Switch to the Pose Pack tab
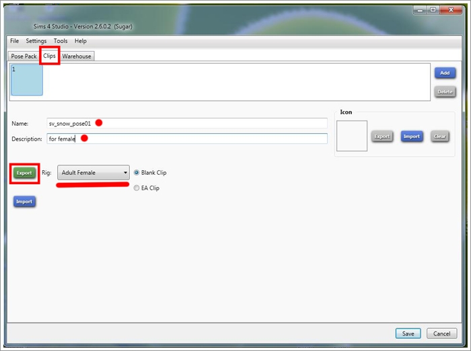The image size is (471, 351). [x=24, y=56]
